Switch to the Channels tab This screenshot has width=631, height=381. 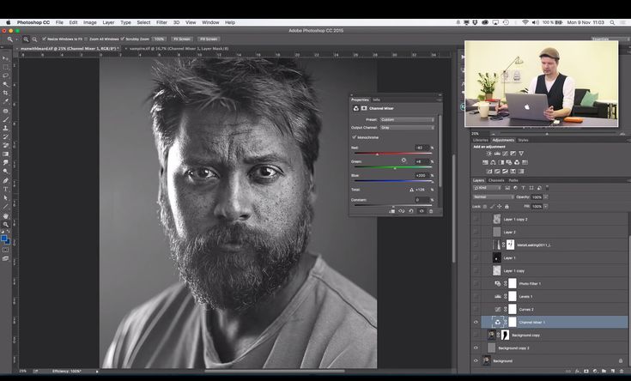(496, 180)
